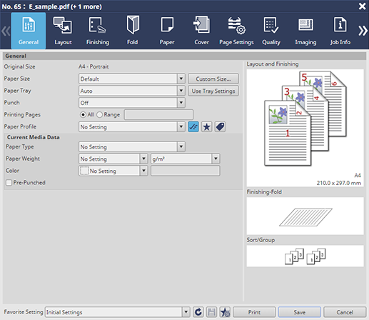The image size is (369, 320).
Task: Click the color name text field
Action: coord(186,171)
